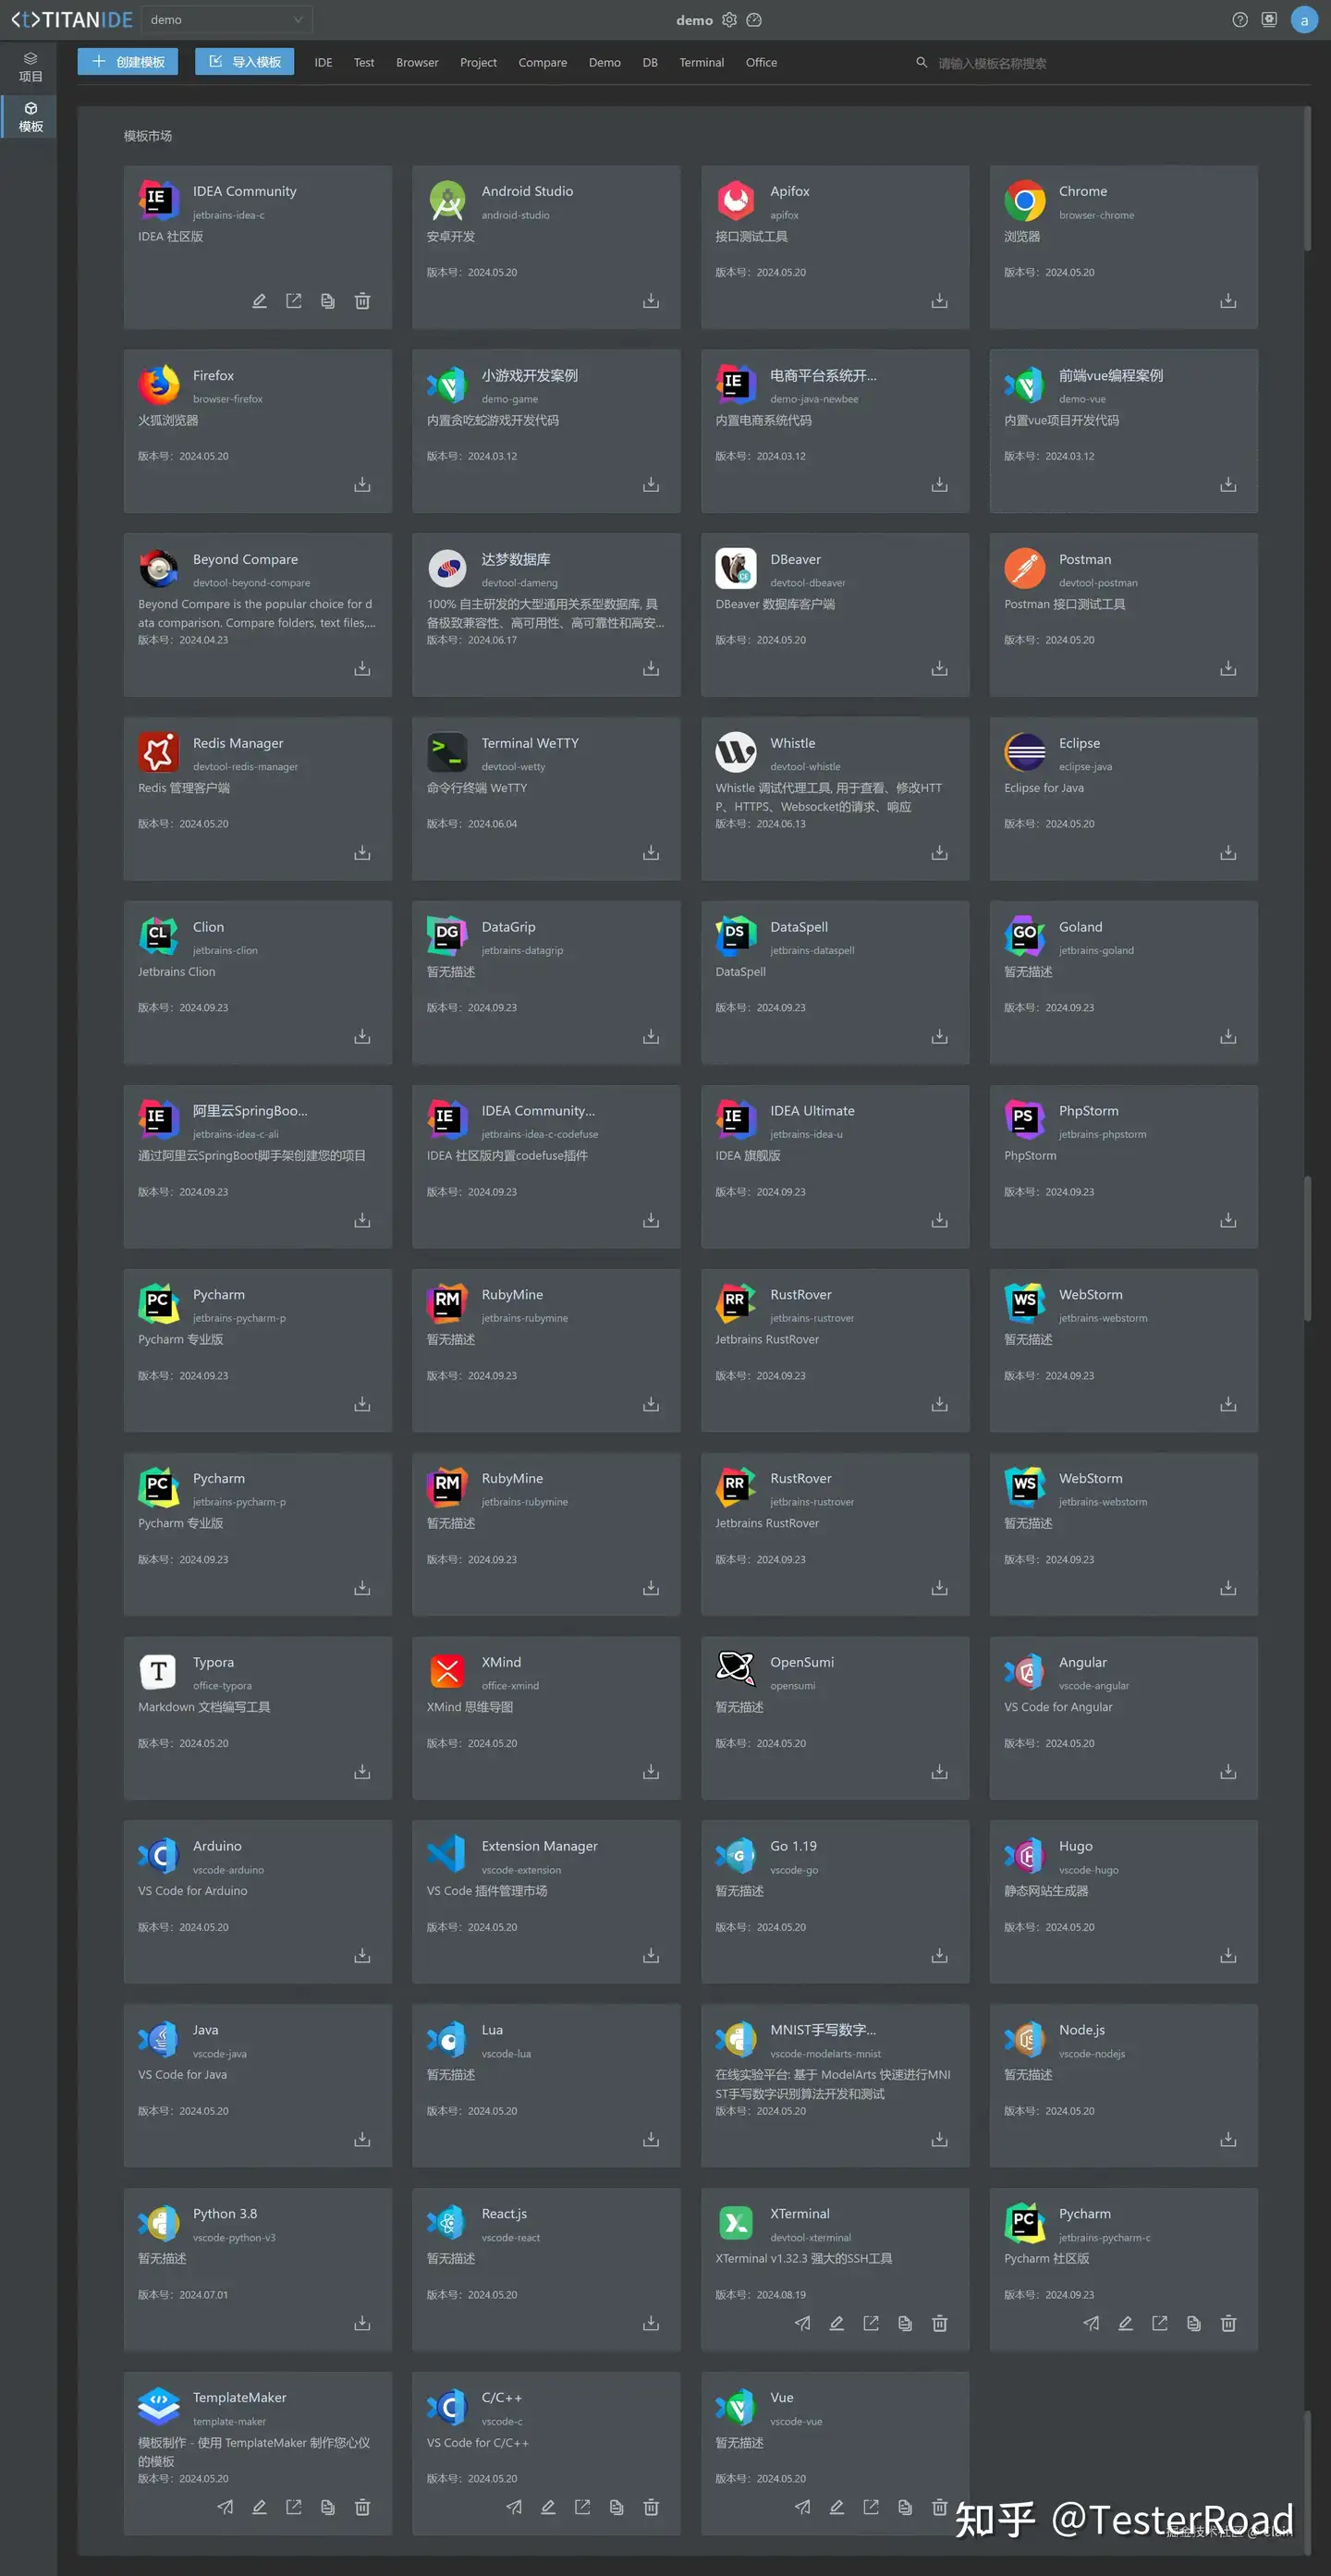Export the IDEA Community template

coord(293,301)
